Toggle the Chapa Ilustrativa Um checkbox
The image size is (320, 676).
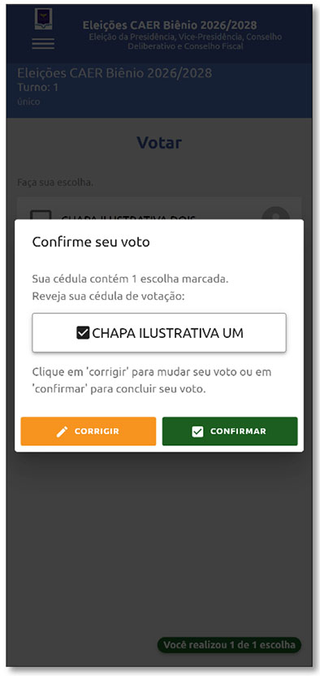(x=83, y=333)
